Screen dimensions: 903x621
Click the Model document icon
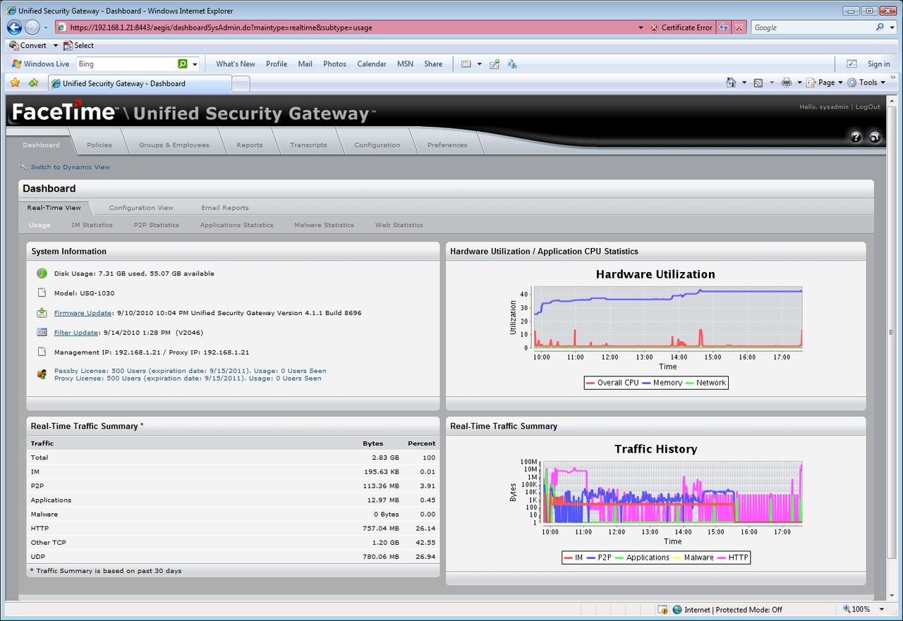point(42,293)
